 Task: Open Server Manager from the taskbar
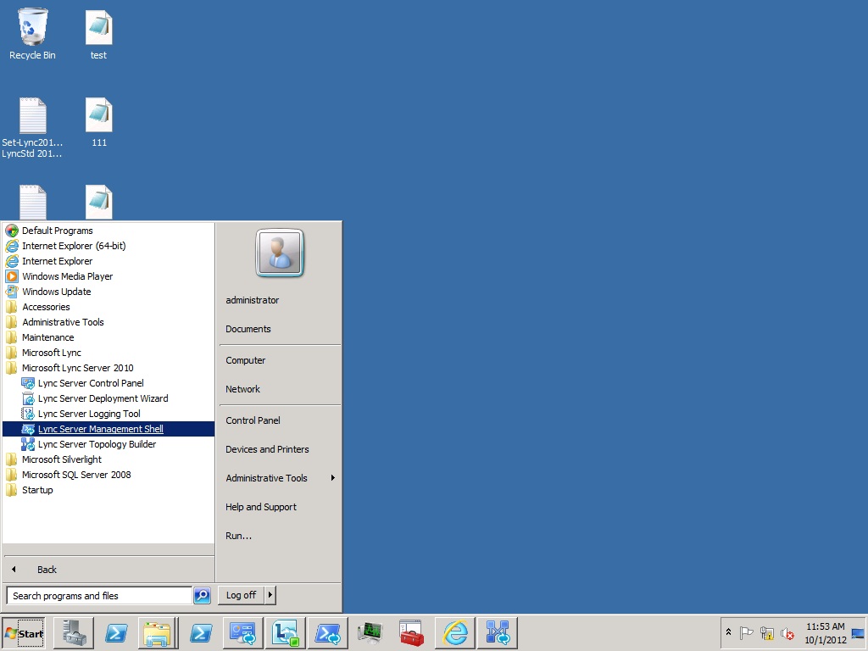tap(74, 633)
